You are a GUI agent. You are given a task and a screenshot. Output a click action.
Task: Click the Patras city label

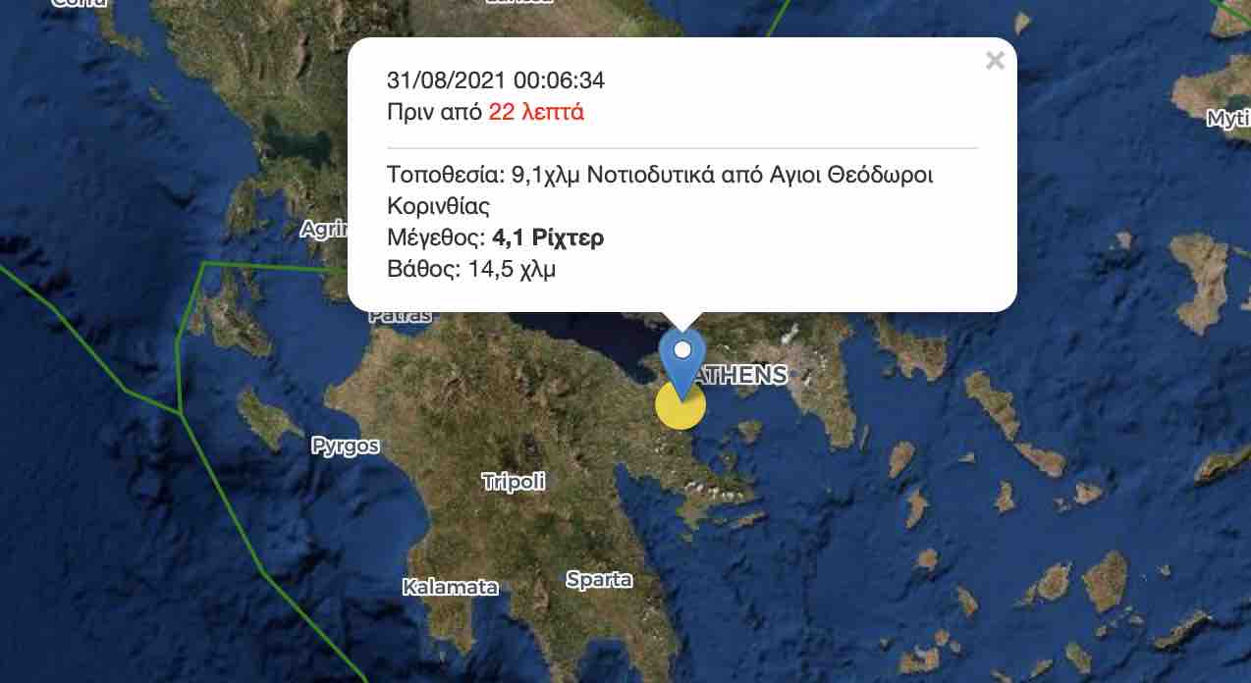tap(401, 316)
